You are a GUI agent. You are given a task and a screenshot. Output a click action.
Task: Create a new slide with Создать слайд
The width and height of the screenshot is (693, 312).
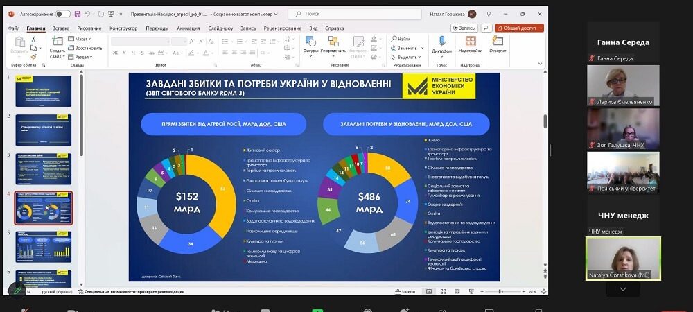tap(58, 48)
